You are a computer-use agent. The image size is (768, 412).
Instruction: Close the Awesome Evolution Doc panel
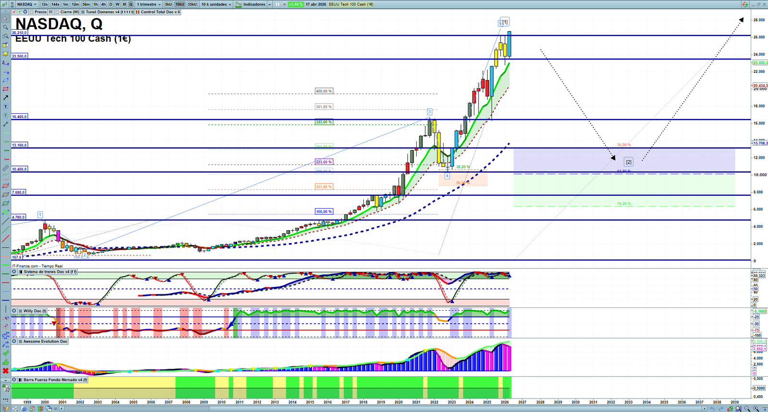[14, 341]
